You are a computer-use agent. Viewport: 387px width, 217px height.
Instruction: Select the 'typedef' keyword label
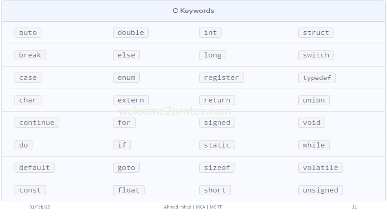[x=317, y=78]
